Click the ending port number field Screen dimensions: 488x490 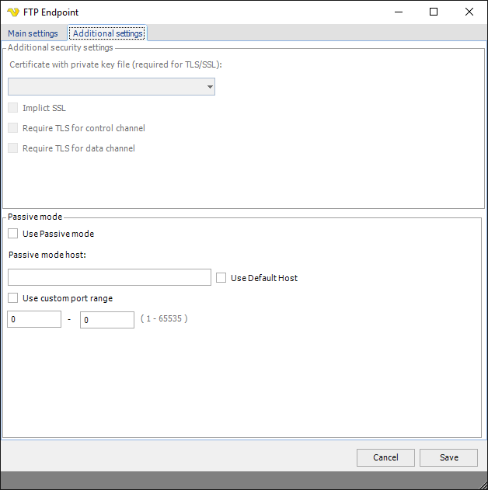107,320
